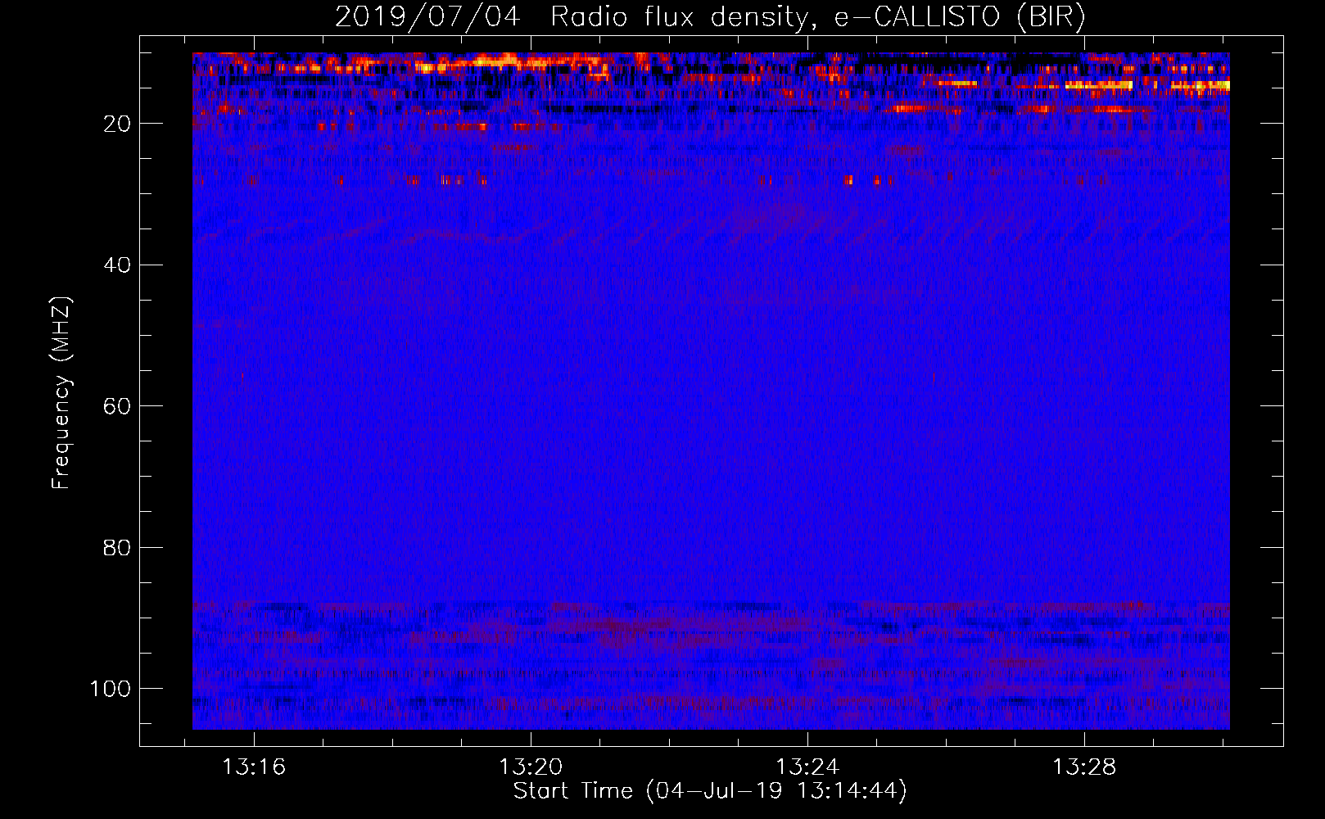Screen dimensions: 1325x819
Task: Click the 100 frequency tick label
Action: (x=111, y=689)
